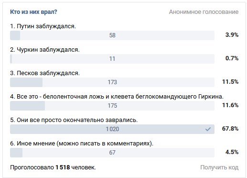247x178 pixels.
Task: Click the 4.5% percentage value
Action: pyautogui.click(x=232, y=152)
